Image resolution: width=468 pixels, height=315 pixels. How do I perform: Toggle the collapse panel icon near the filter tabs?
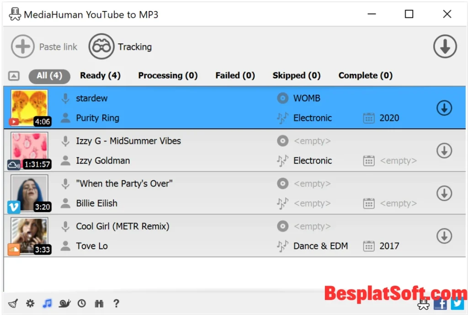14,76
